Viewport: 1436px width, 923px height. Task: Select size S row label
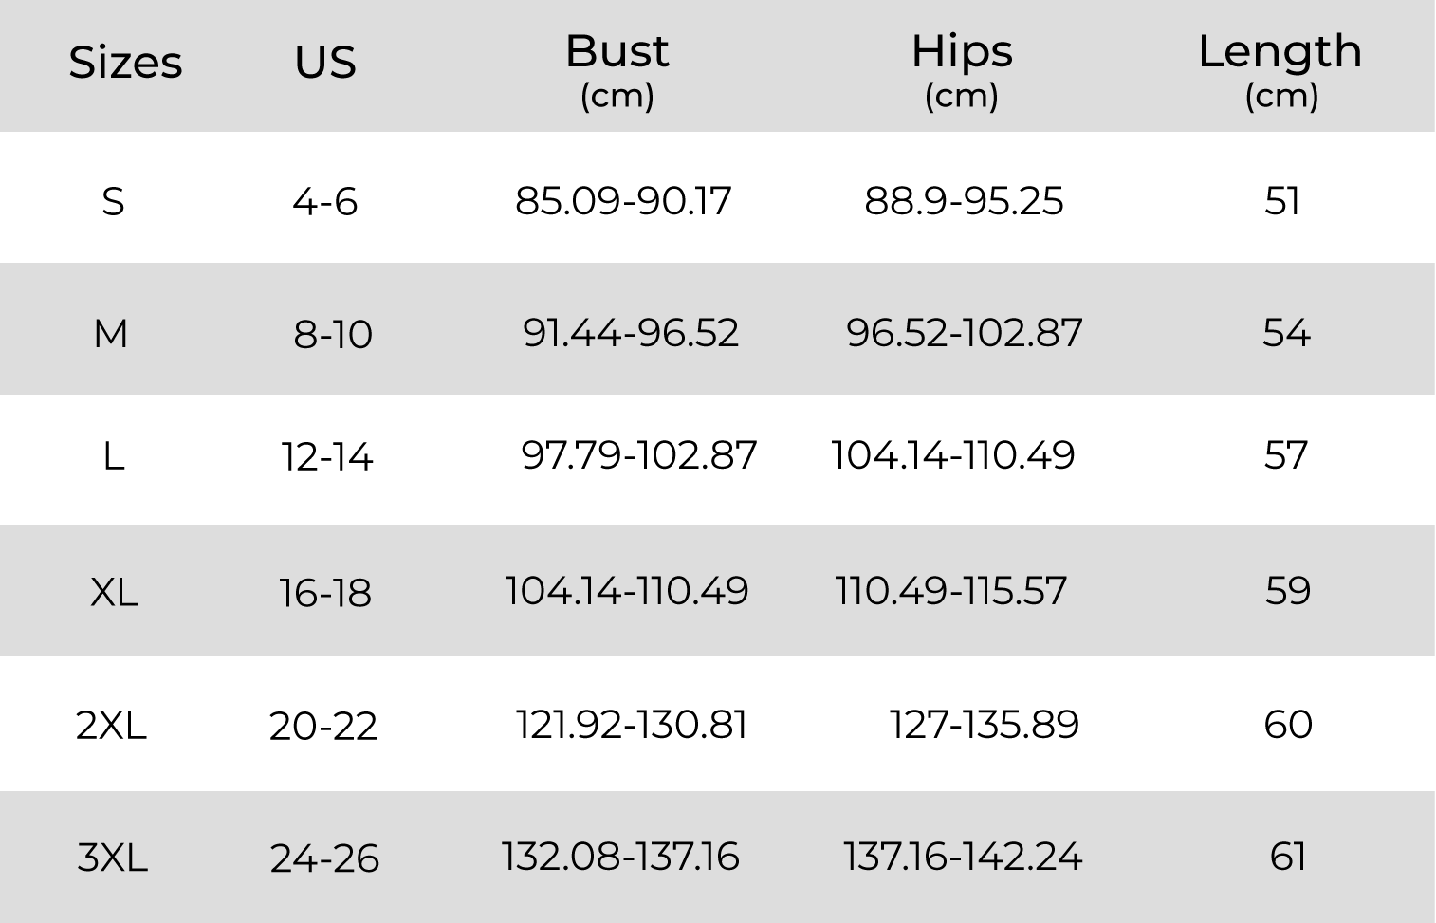(x=113, y=201)
